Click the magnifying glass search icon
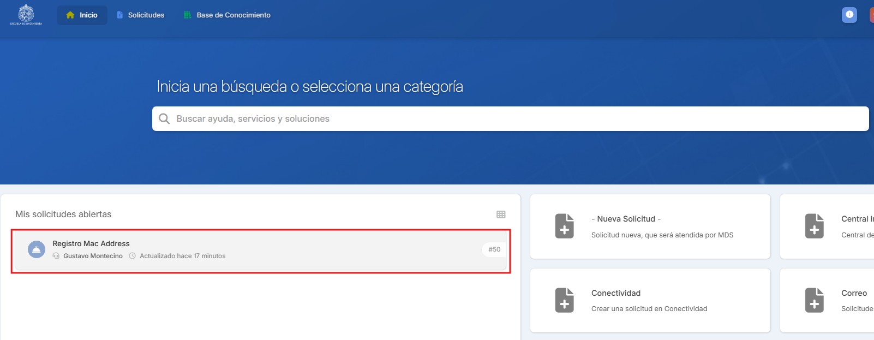The image size is (874, 340). point(164,118)
